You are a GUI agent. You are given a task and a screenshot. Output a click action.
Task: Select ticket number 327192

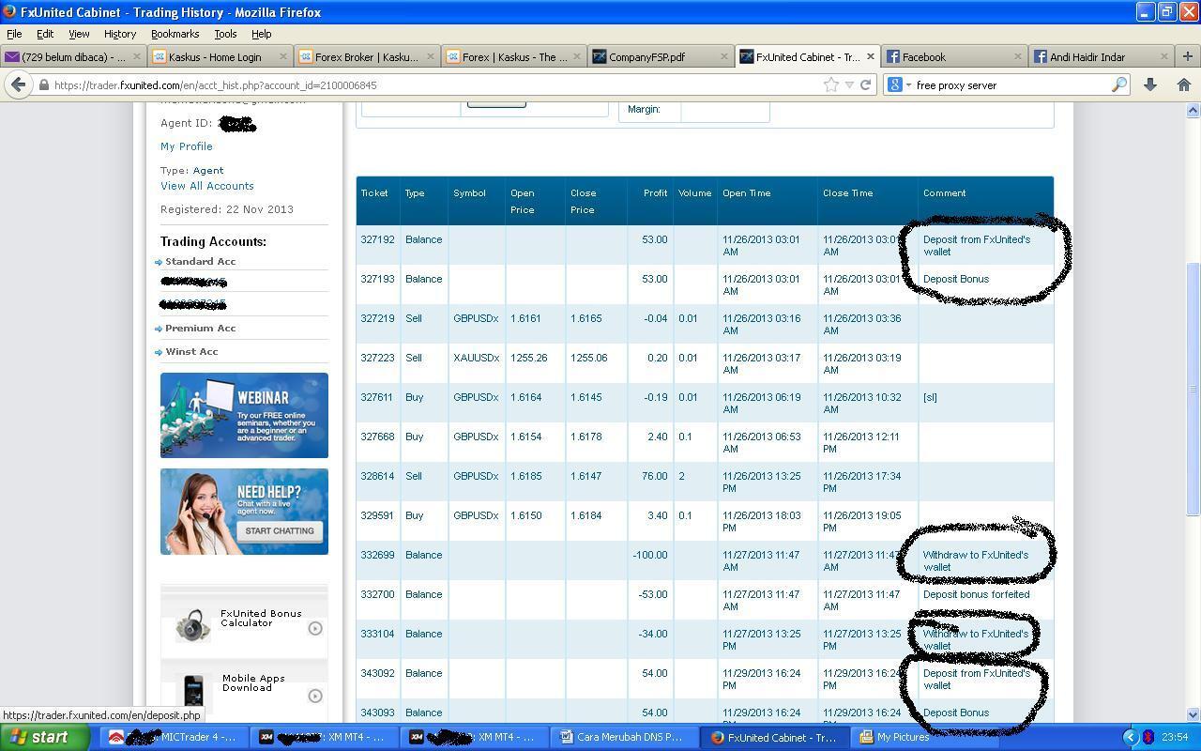click(x=378, y=239)
